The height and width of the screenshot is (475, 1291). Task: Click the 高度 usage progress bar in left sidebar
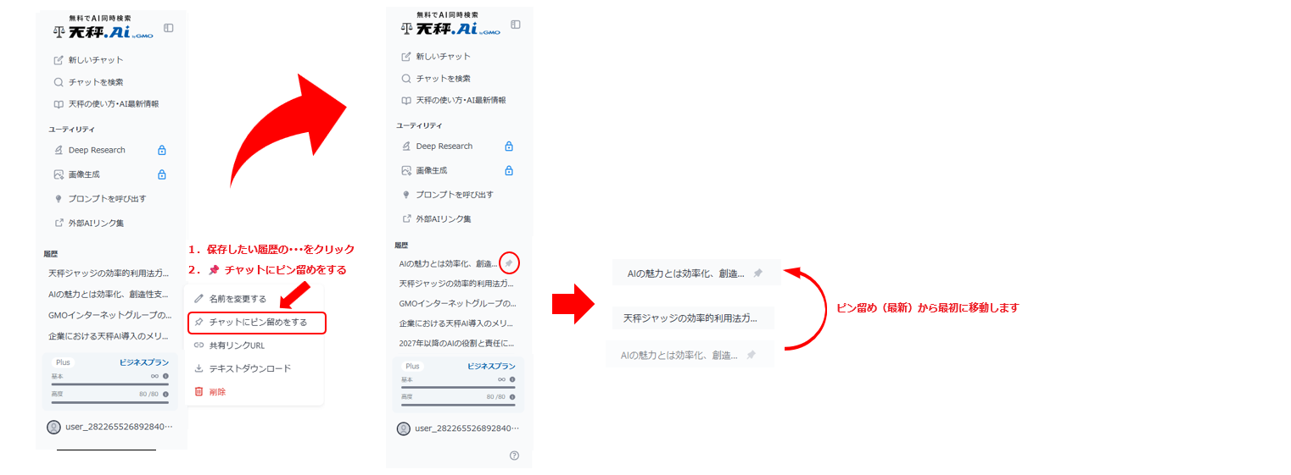[109, 402]
